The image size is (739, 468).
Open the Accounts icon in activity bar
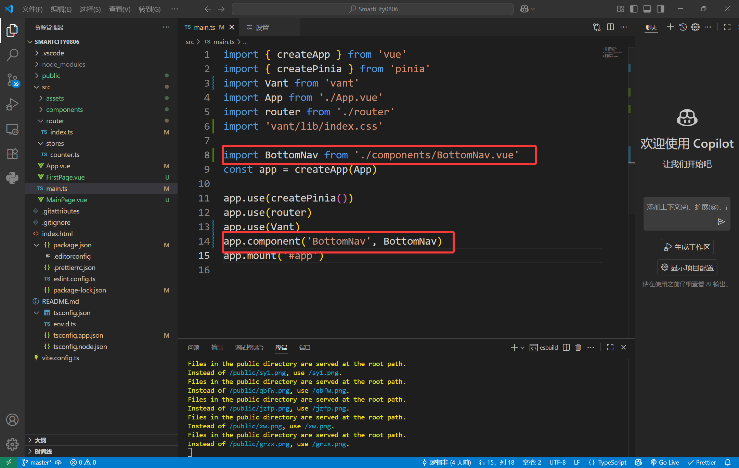[x=12, y=420]
